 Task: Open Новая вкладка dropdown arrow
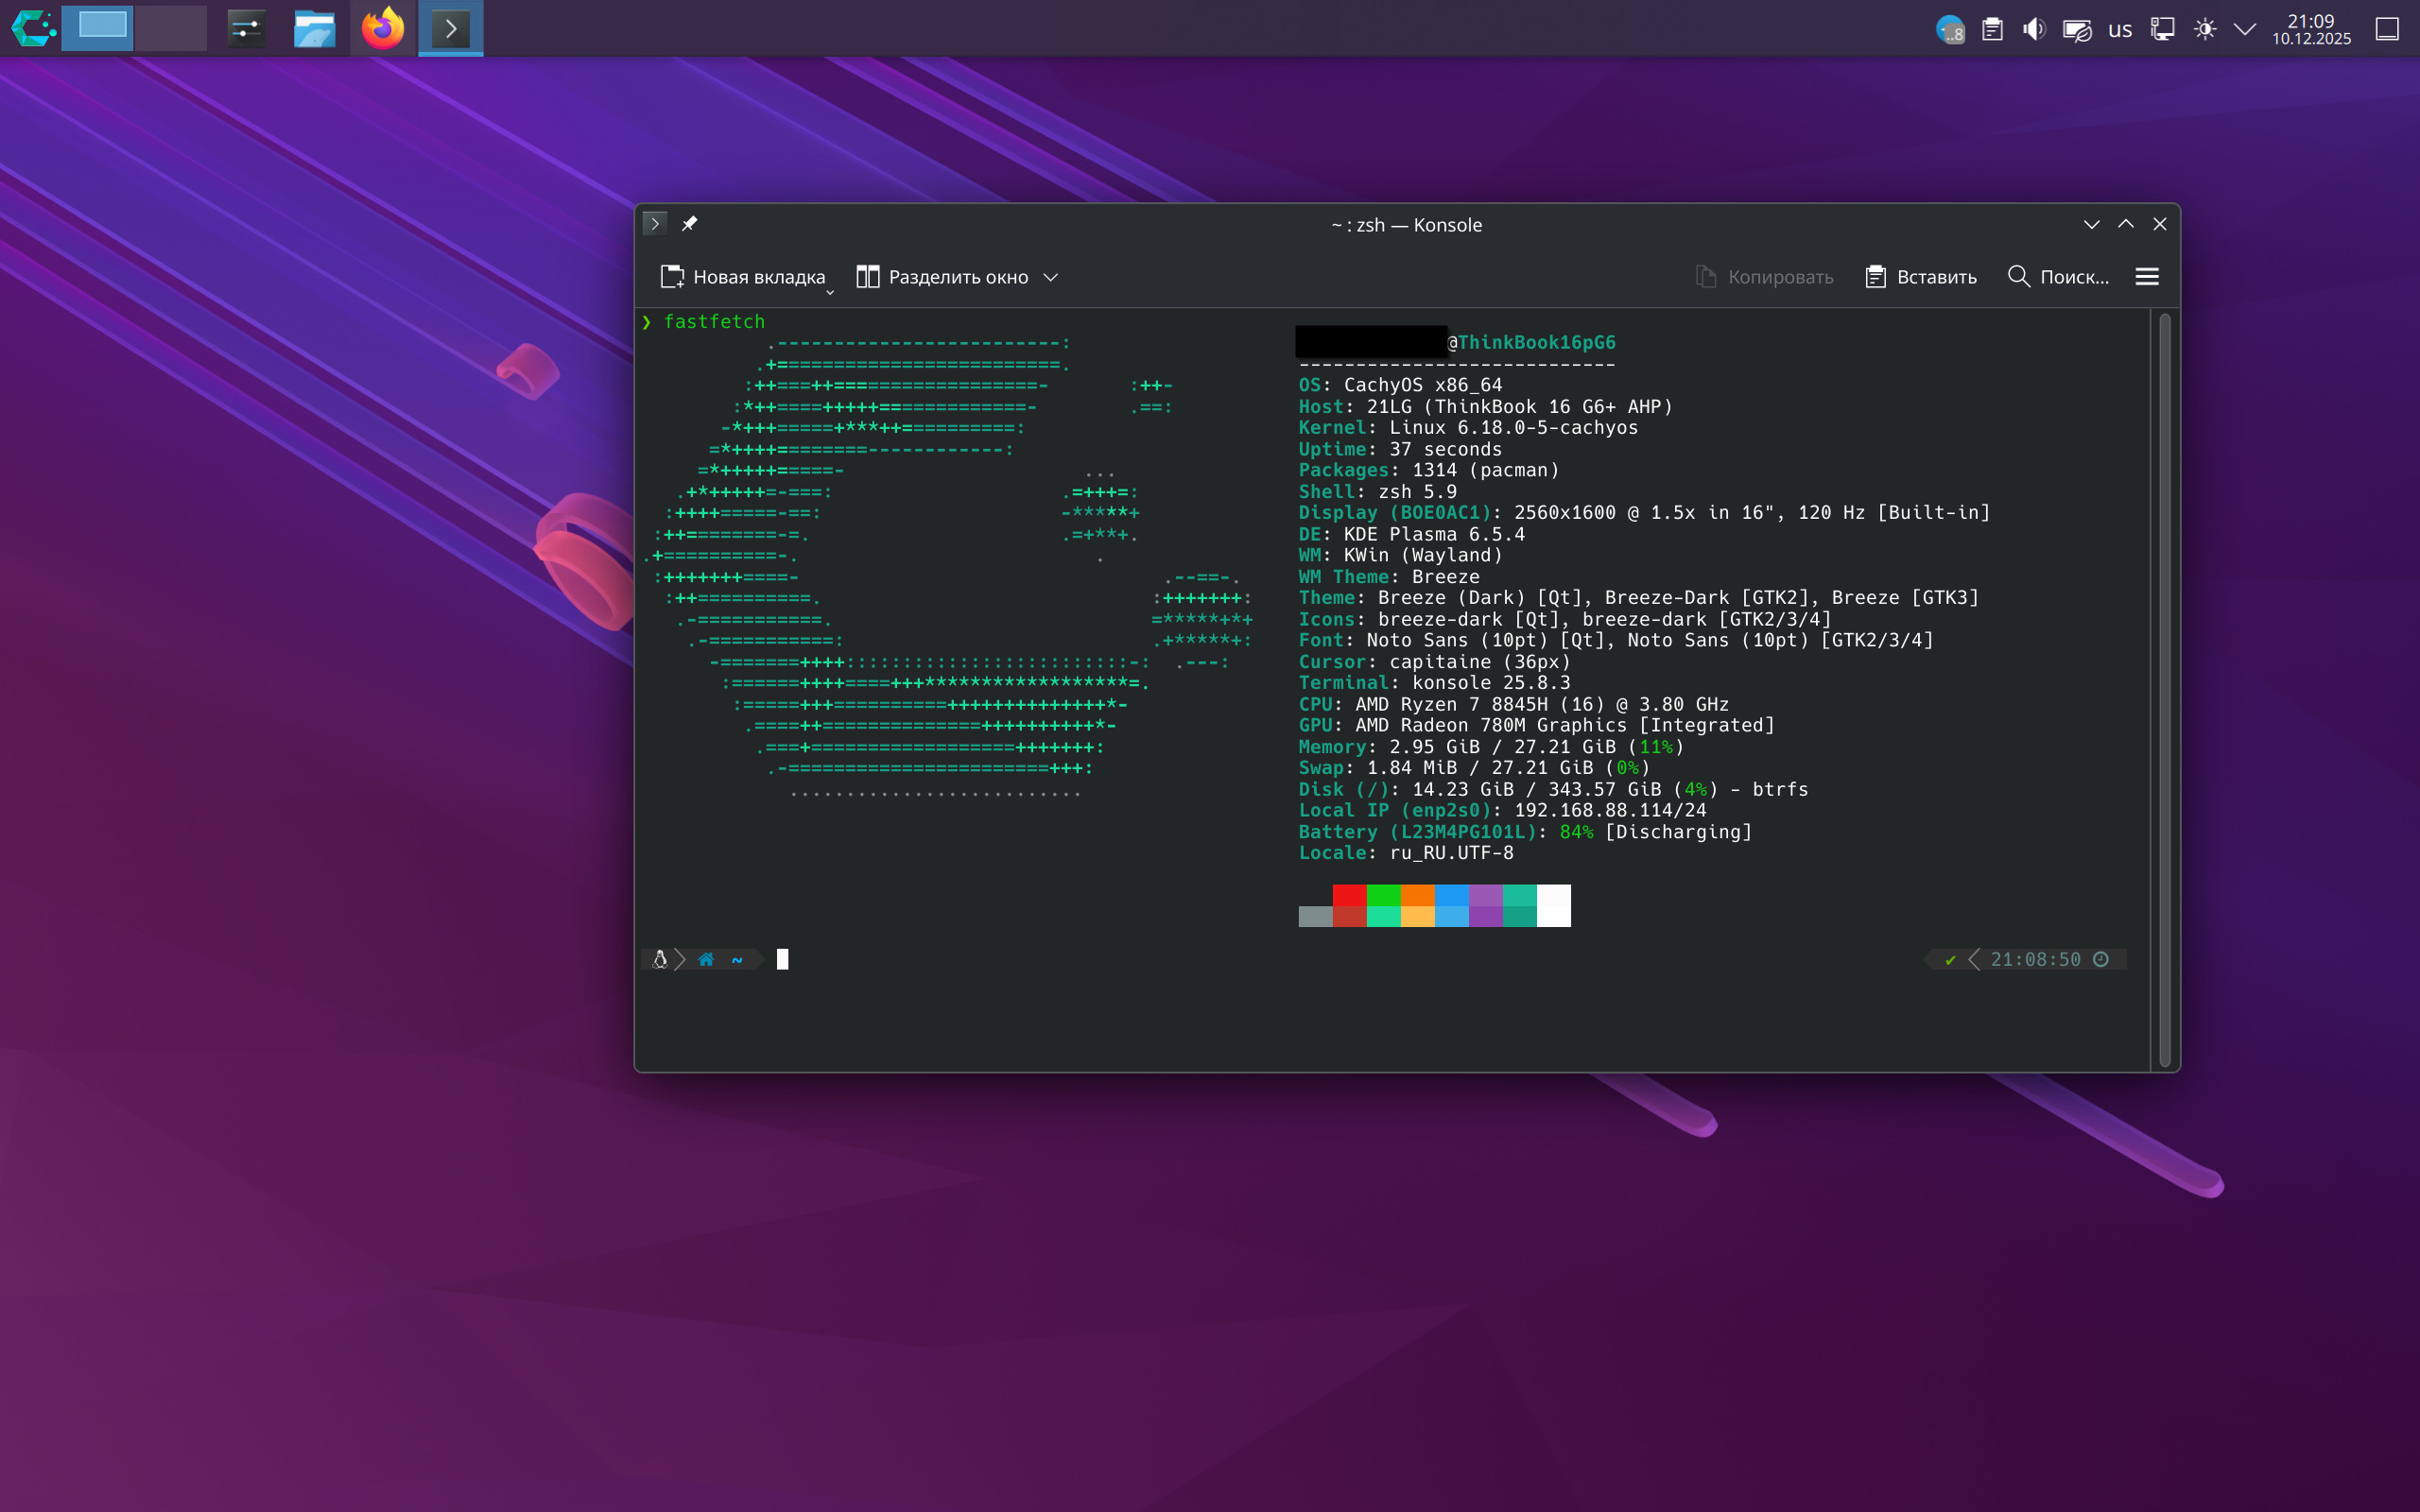830,292
